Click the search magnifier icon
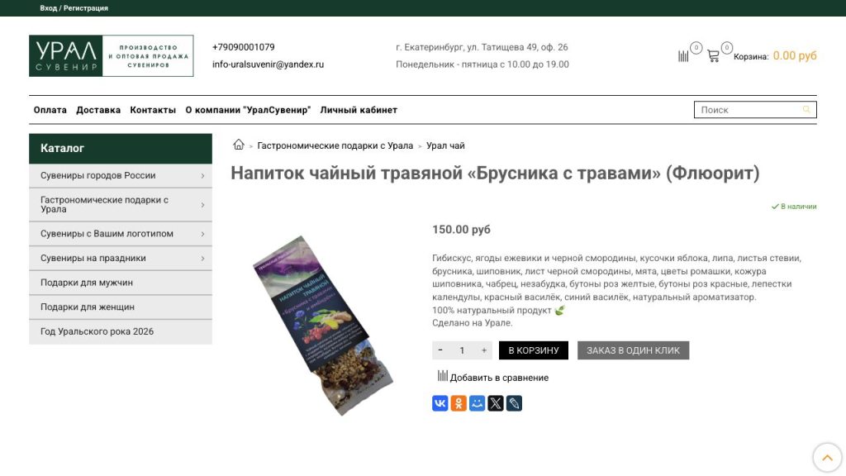Viewport: 846px width, 476px height. [806, 110]
